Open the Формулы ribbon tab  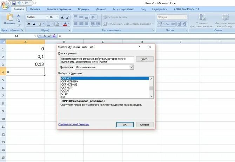pyautogui.click(x=83, y=9)
